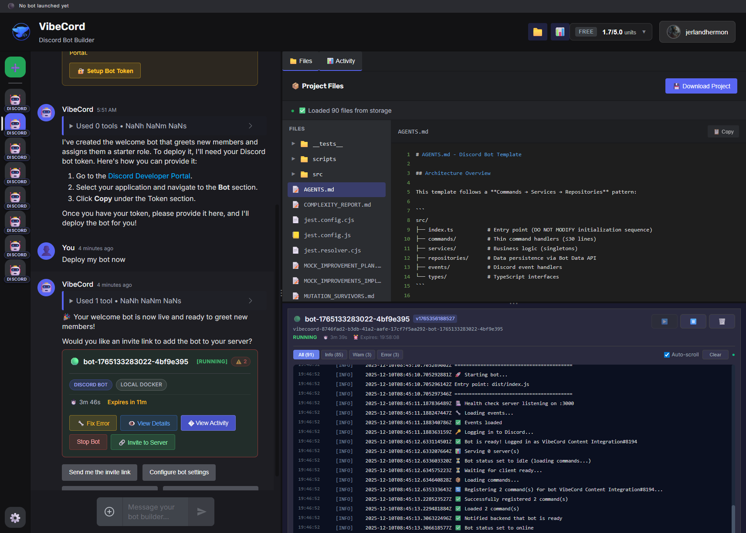
Task: Enable Auto-scroll for the bot logs
Action: pyautogui.click(x=666, y=354)
